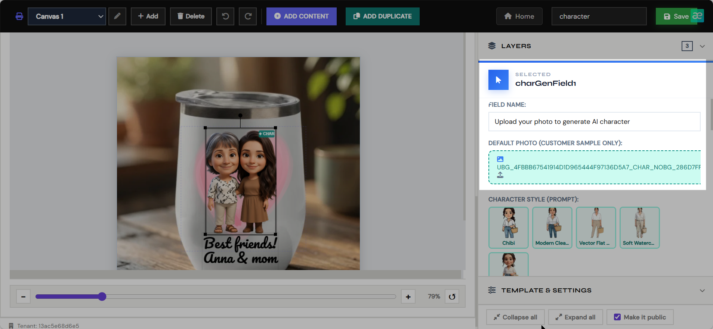The height and width of the screenshot is (329, 713).
Task: Click the UBG default photo filename
Action: pyautogui.click(x=599, y=167)
